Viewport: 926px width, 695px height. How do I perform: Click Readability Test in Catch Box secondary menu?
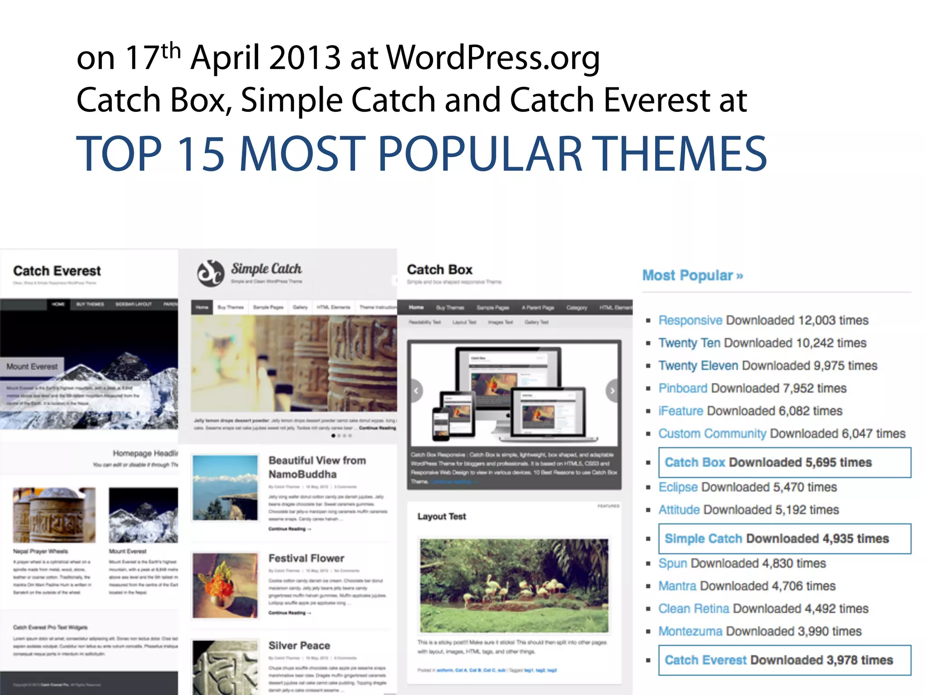point(425,322)
